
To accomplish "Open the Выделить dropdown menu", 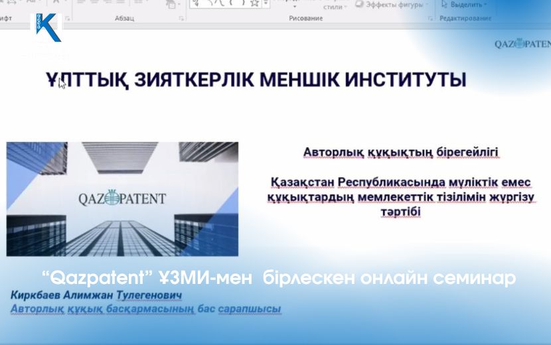I will [485, 4].
